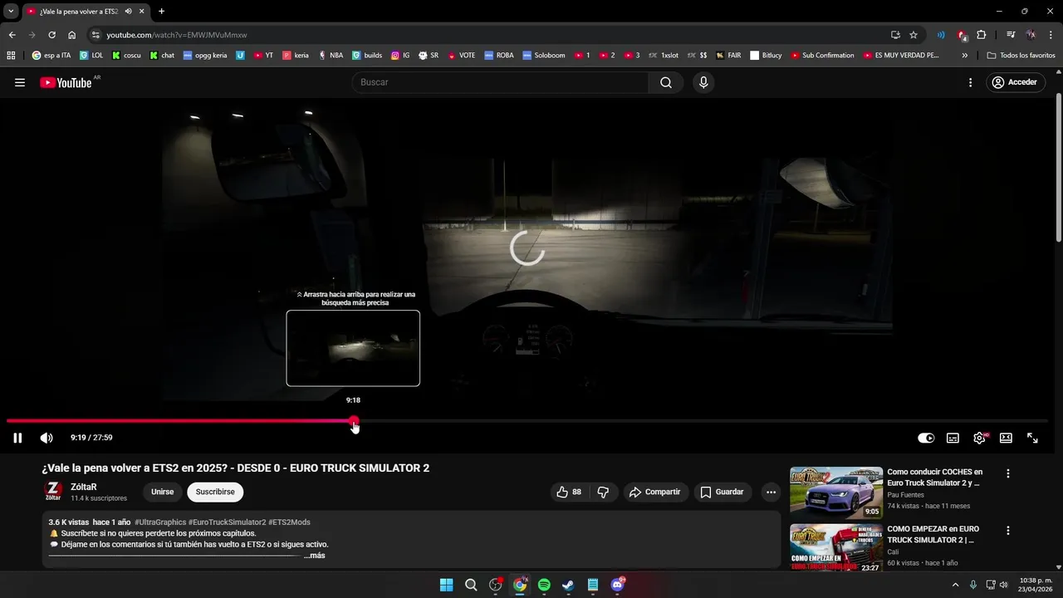The width and height of the screenshot is (1063, 598).
Task: Open Spotify from the taskbar
Action: click(544, 585)
